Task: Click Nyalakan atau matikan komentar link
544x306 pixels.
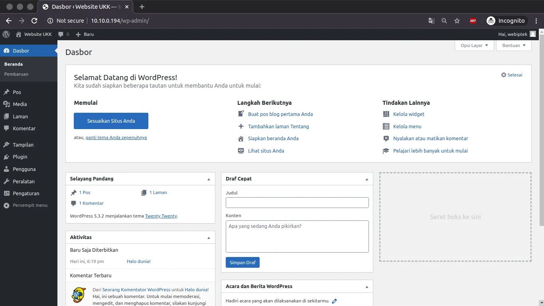Action: (x=431, y=138)
